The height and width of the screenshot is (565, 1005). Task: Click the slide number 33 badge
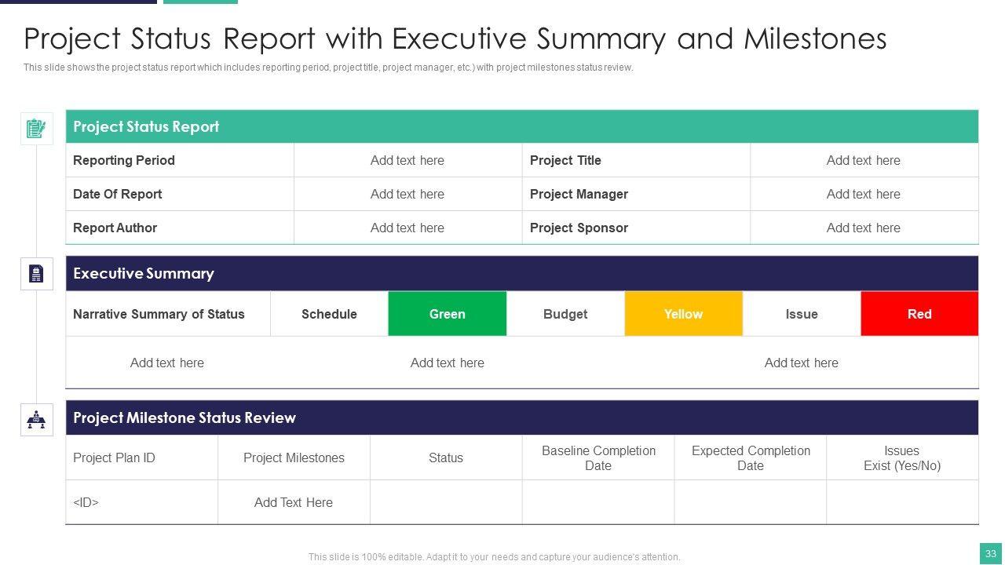coord(991,553)
